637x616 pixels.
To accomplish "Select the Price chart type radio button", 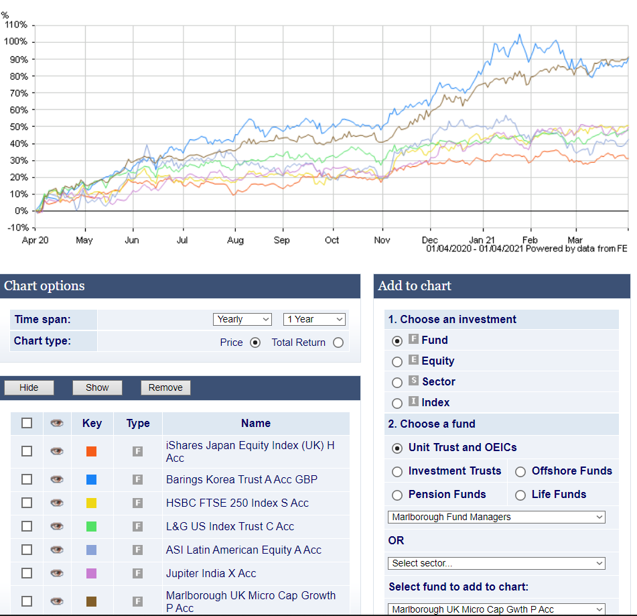I will tap(255, 343).
